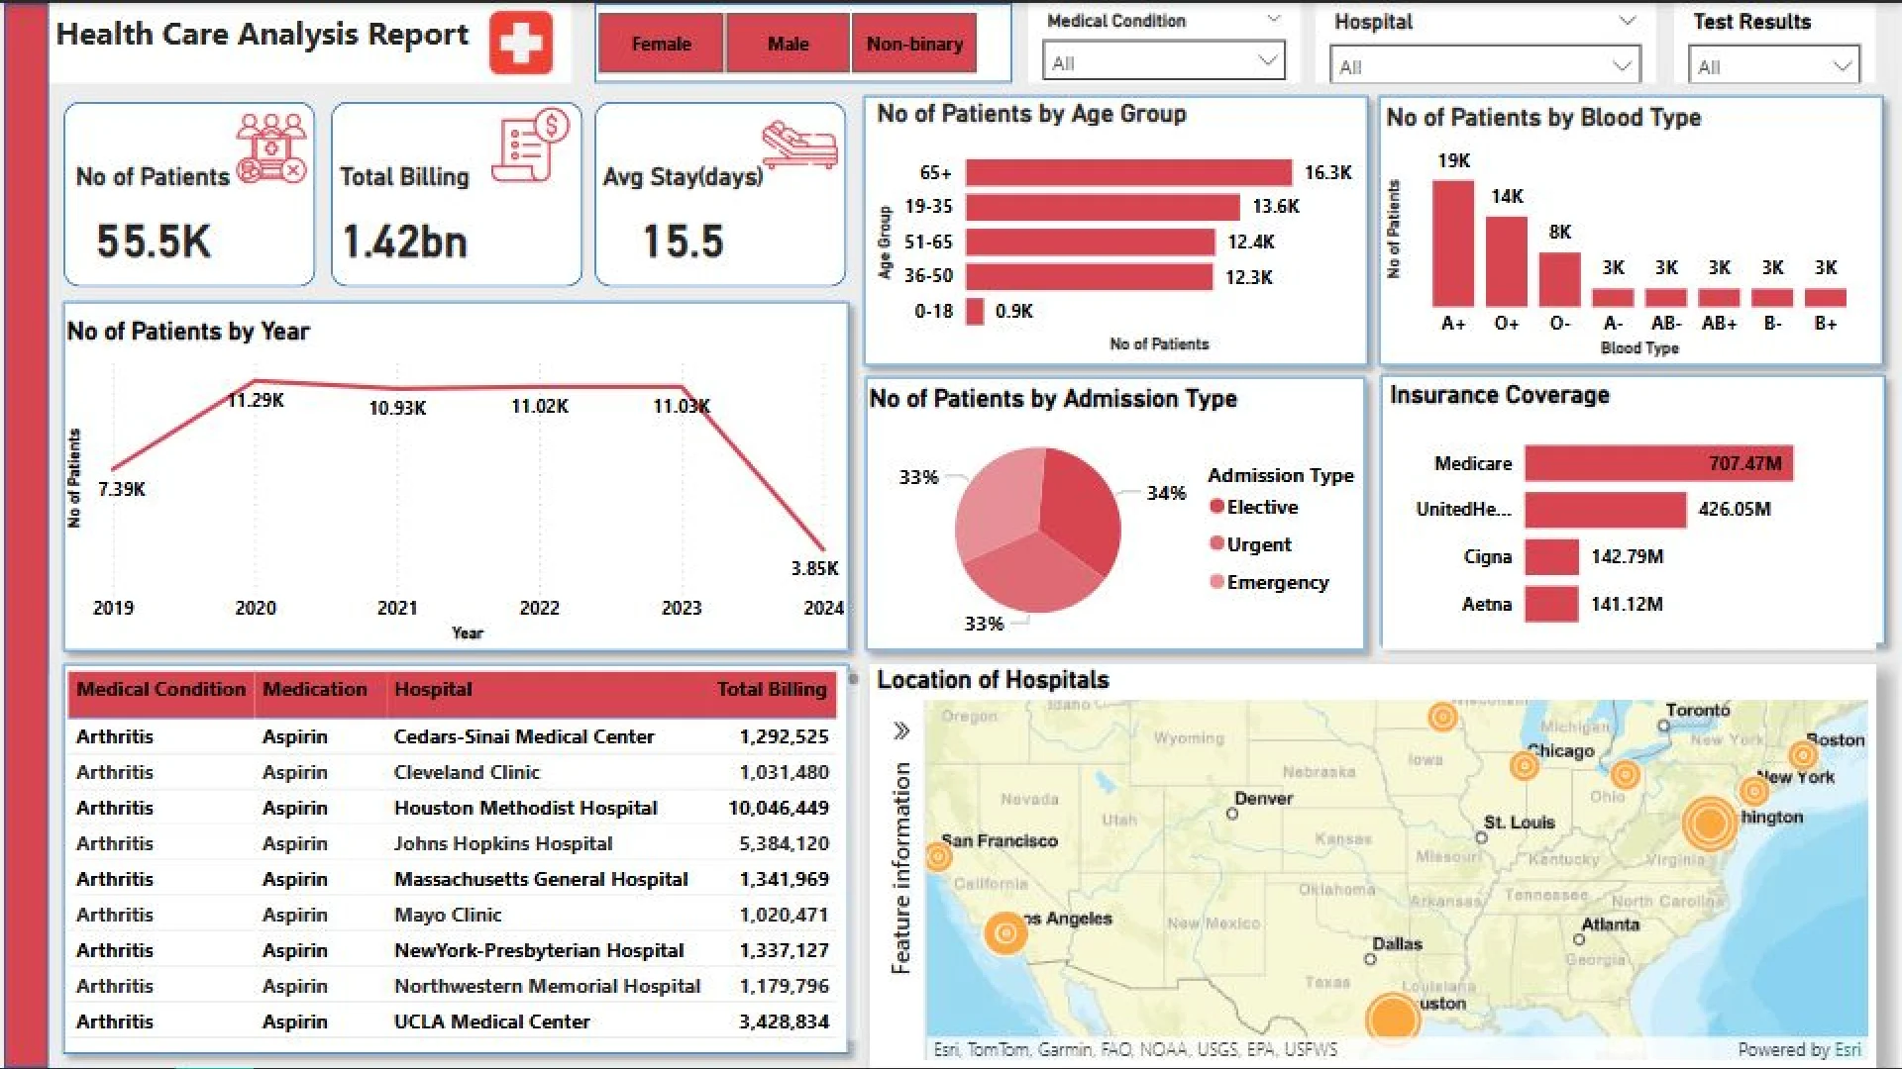Expand the Feature information double-chevron icon

(x=900, y=731)
